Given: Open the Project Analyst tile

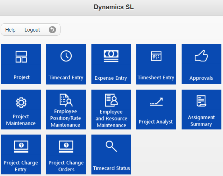Looking at the screenshot, I should click(156, 109).
